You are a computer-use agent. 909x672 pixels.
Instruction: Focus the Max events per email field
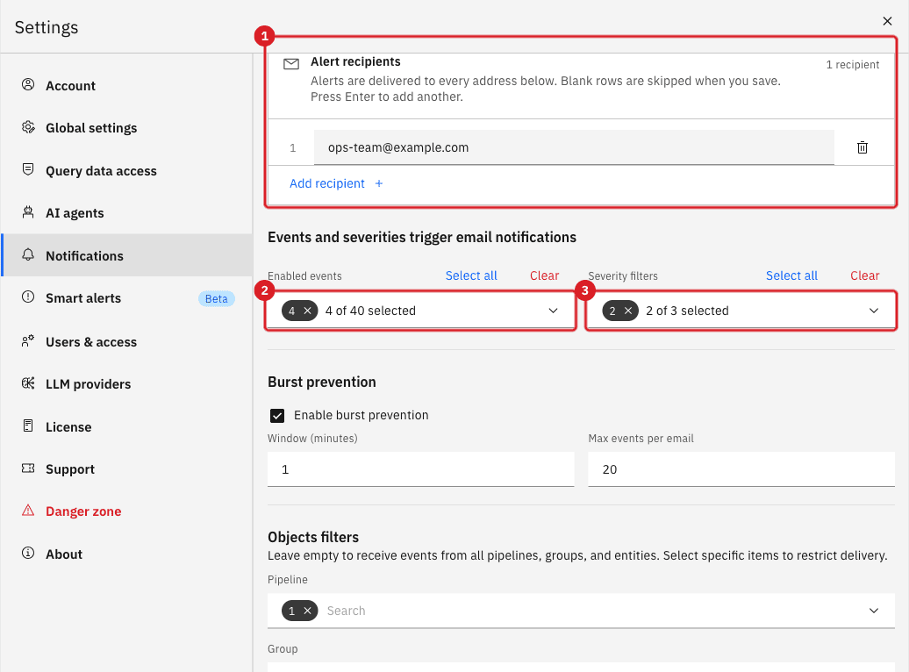(x=741, y=469)
